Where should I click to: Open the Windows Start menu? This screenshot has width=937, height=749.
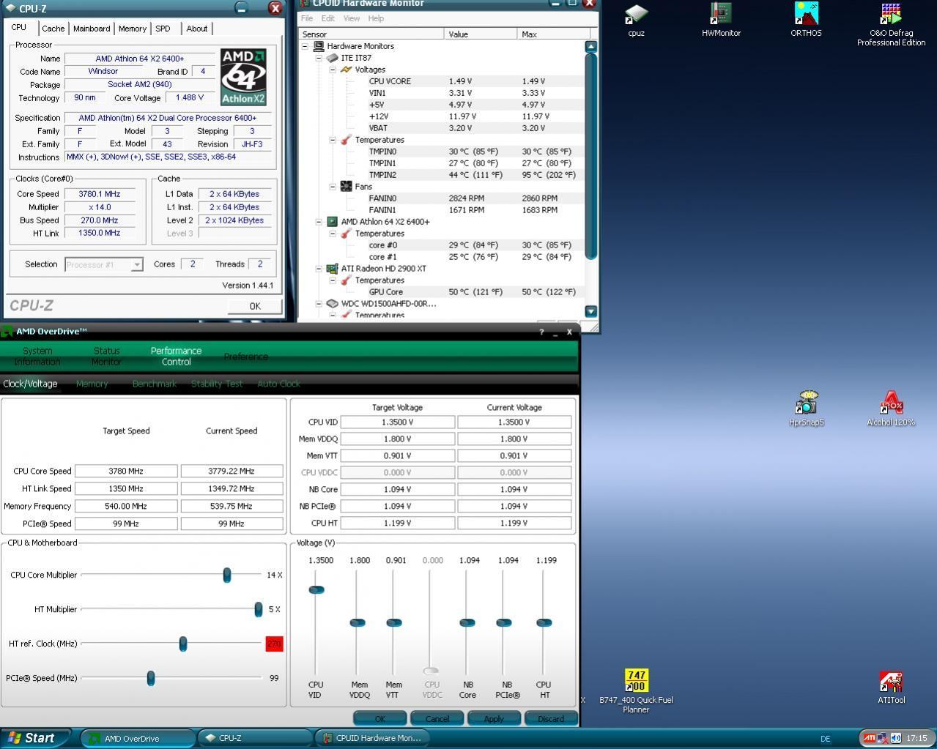click(x=35, y=738)
